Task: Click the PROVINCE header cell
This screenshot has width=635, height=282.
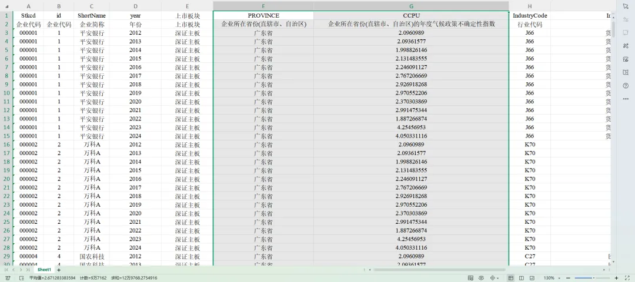Action: tap(263, 15)
